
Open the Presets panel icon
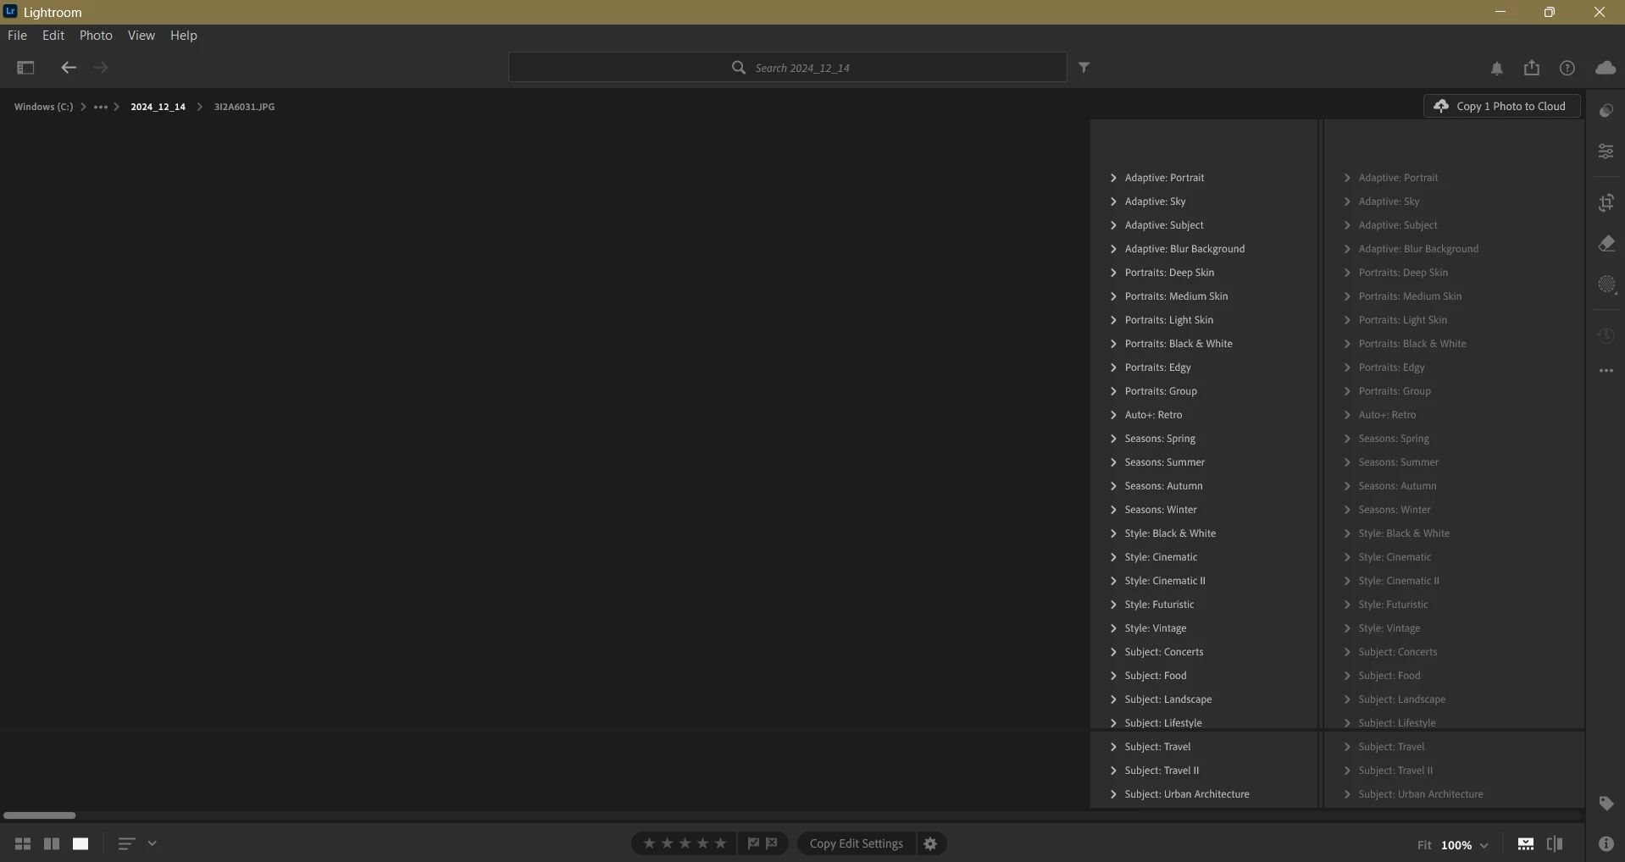coord(1606,111)
